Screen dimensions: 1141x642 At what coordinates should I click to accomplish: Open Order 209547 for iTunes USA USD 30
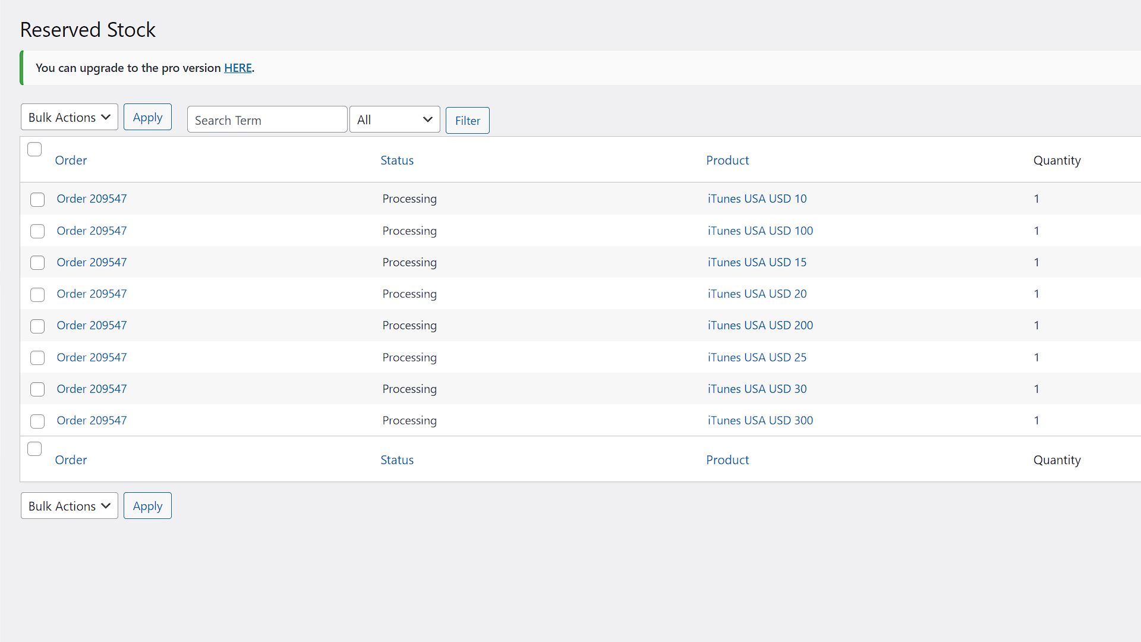click(x=92, y=389)
